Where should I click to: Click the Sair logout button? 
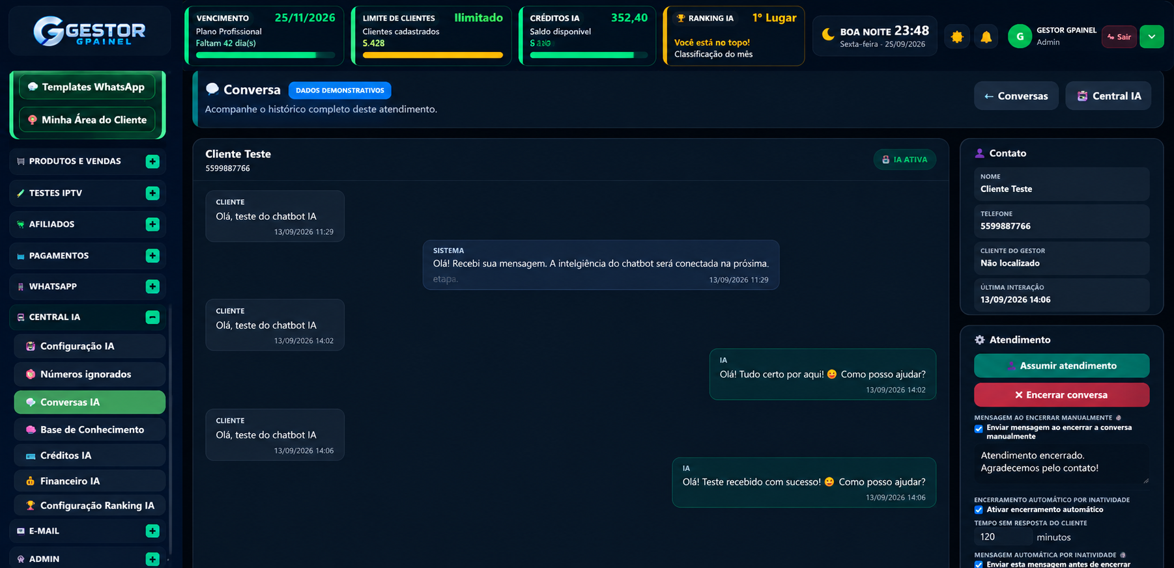[1119, 36]
